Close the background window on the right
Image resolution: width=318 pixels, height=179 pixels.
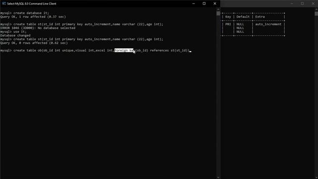313,3
